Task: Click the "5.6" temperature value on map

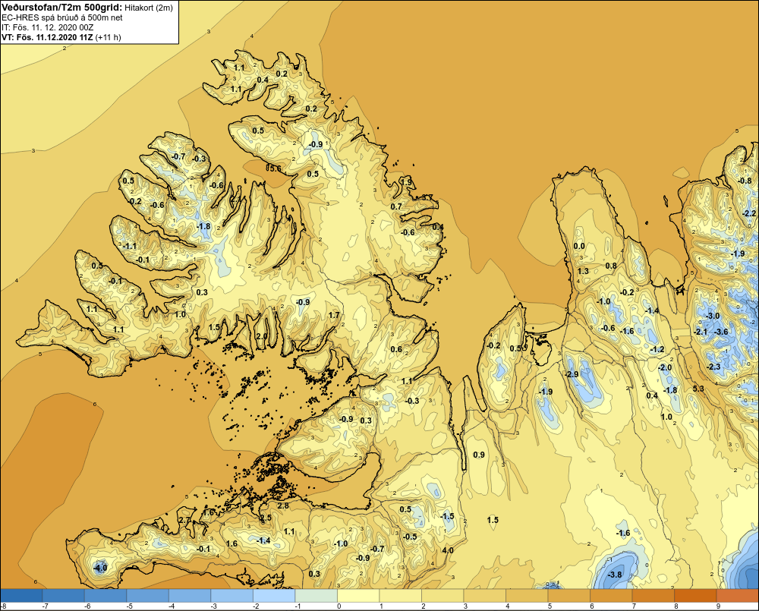Action: click(x=275, y=168)
